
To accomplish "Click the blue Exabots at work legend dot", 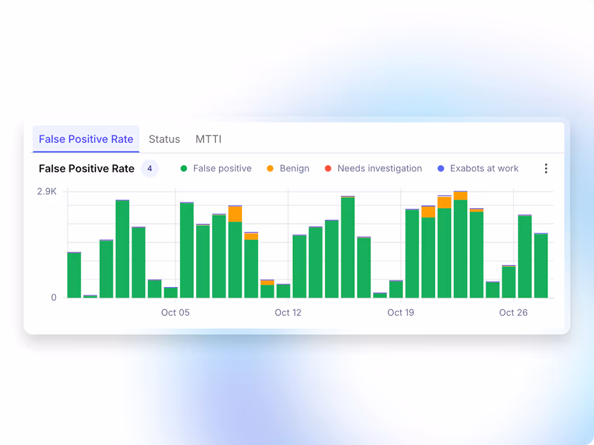I will [441, 168].
